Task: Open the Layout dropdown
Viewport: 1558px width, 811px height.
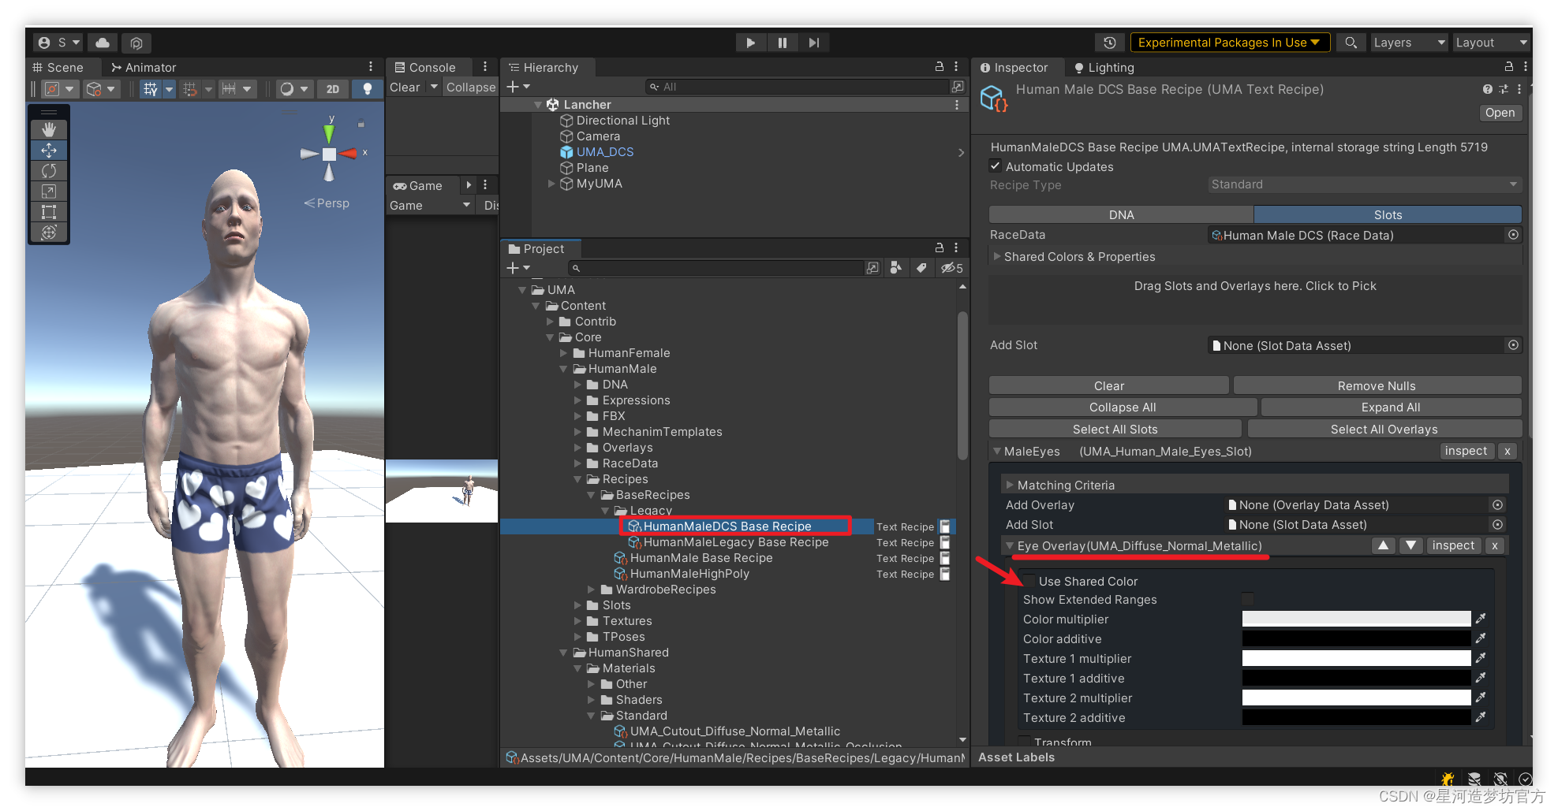Action: click(x=1491, y=43)
